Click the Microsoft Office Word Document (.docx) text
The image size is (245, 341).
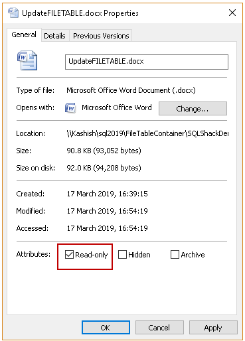coord(131,90)
